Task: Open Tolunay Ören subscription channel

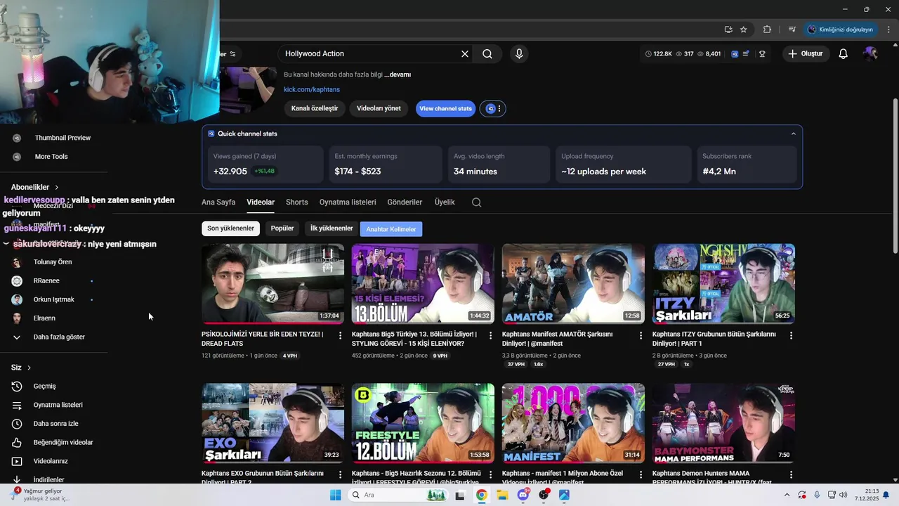Action: [53, 262]
